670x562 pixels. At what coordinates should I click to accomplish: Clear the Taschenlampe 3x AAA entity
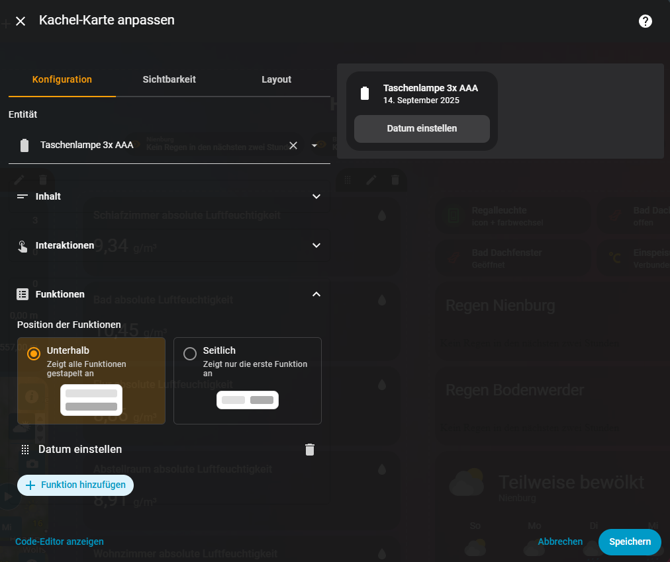pos(293,145)
